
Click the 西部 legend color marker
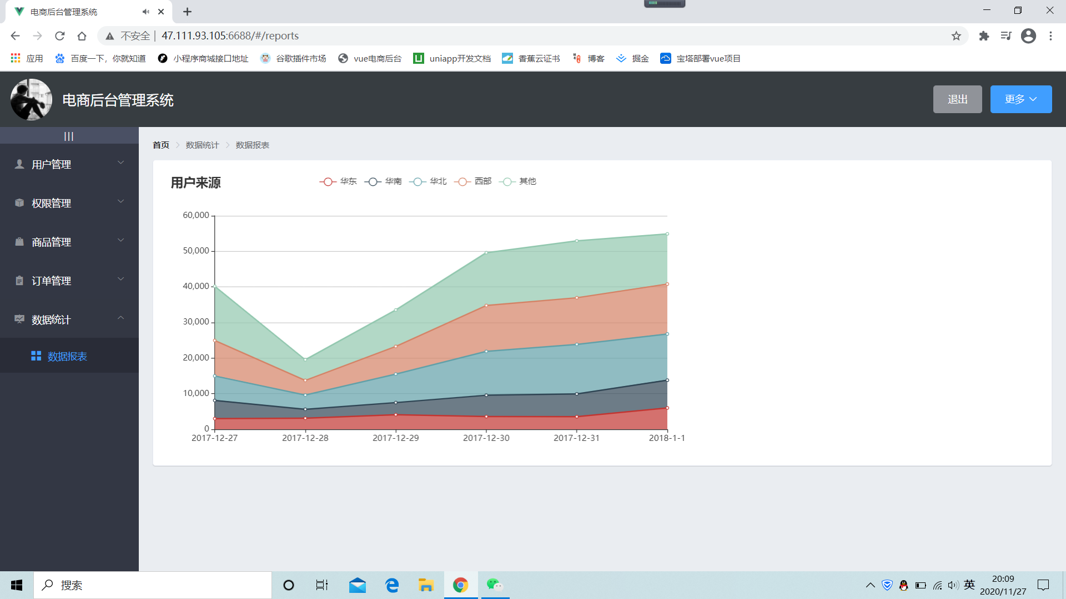[x=462, y=181]
